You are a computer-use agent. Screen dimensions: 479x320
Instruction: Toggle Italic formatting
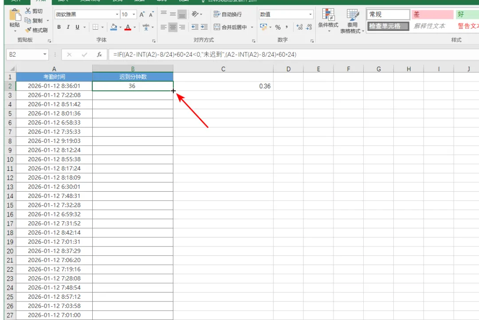[x=68, y=27]
